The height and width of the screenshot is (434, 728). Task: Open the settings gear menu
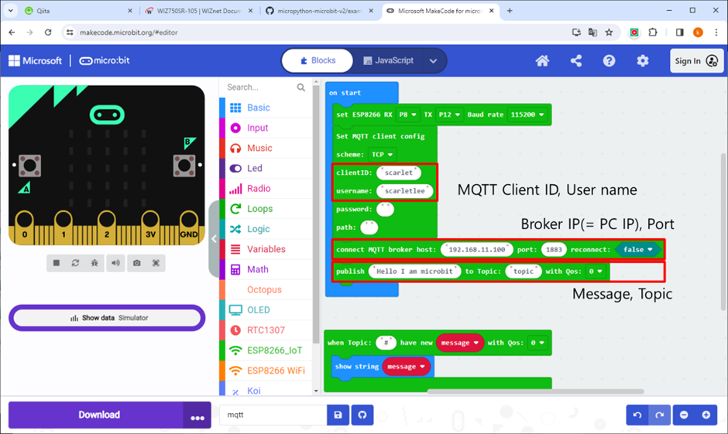click(x=642, y=61)
